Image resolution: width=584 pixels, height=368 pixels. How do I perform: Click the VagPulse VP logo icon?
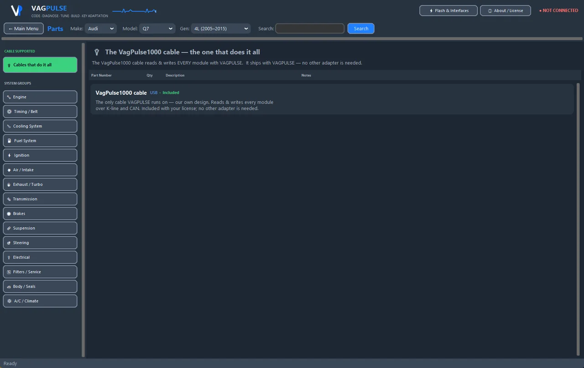[17, 10]
